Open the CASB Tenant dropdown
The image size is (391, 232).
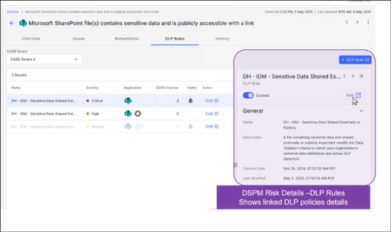44,59
